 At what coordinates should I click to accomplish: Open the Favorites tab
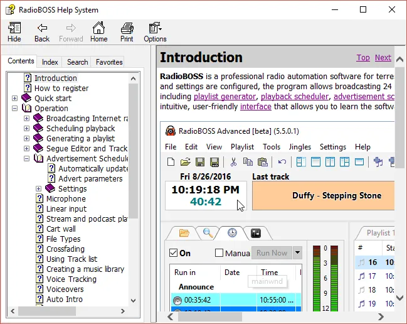108,62
